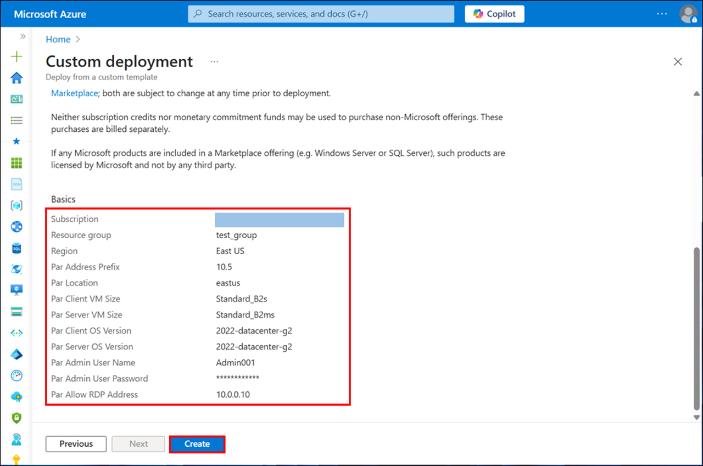The image size is (703, 466).
Task: Click the Previous button
Action: (x=76, y=443)
